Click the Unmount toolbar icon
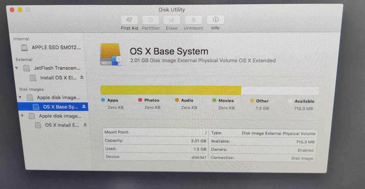The width and height of the screenshot is (365, 189). pos(193,20)
